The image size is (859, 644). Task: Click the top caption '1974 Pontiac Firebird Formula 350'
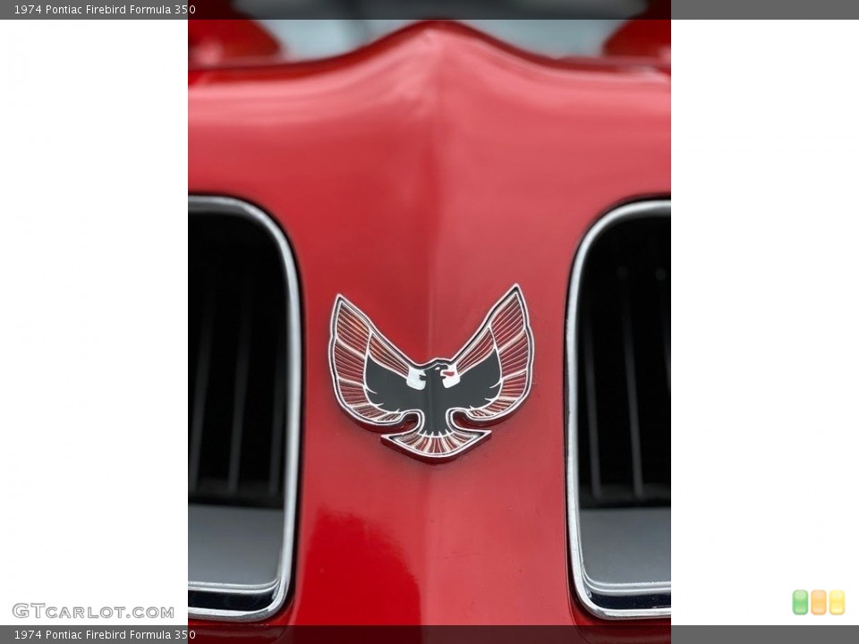pyautogui.click(x=105, y=9)
